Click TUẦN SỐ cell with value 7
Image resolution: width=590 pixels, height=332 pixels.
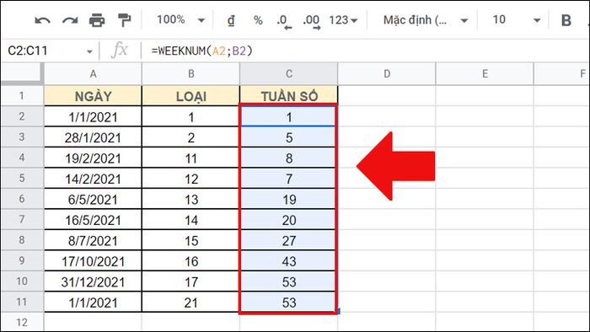(x=288, y=179)
